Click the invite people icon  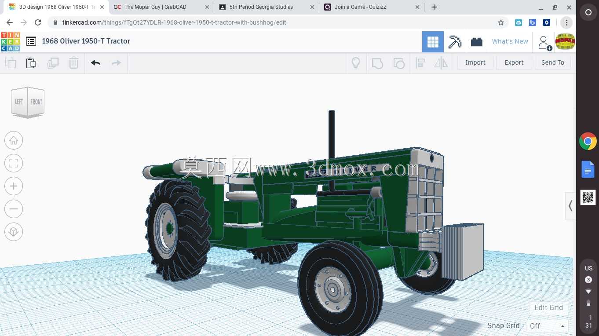click(544, 43)
